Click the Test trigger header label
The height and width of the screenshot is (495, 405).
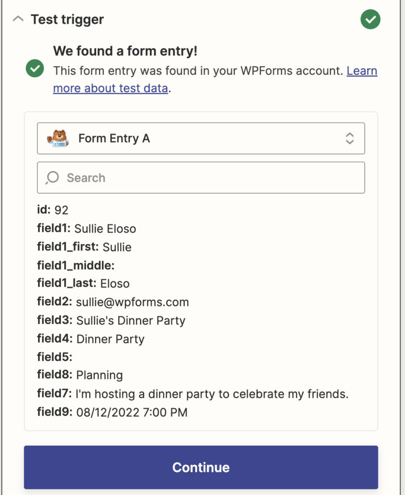click(x=67, y=19)
